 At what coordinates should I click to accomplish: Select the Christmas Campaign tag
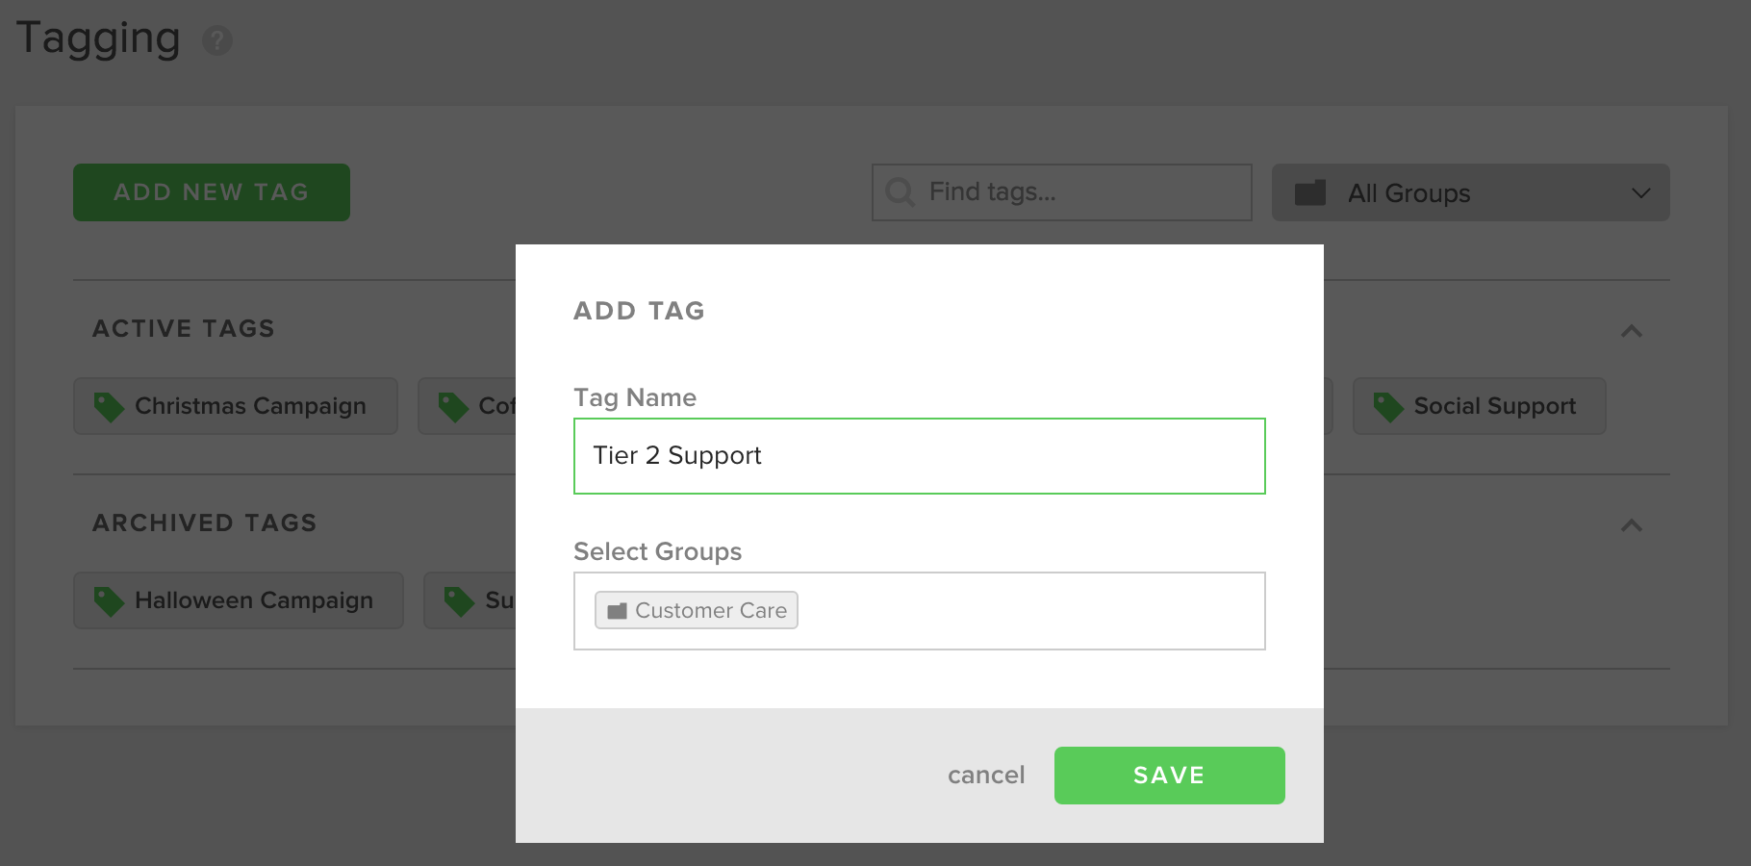[236, 406]
